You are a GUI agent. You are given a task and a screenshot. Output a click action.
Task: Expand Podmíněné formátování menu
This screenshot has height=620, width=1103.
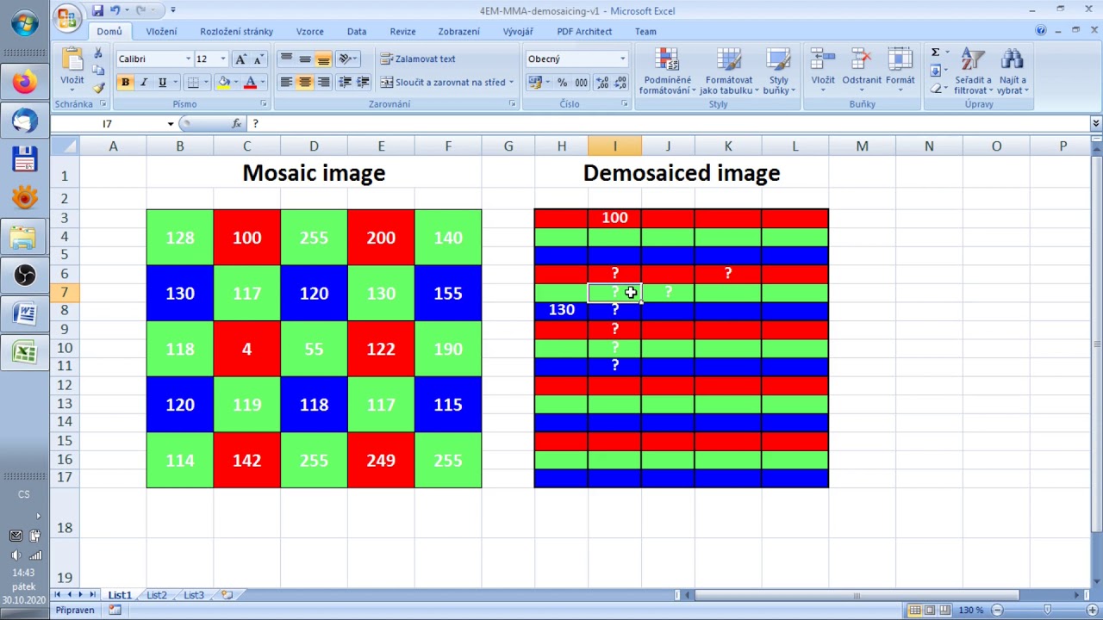(x=667, y=71)
